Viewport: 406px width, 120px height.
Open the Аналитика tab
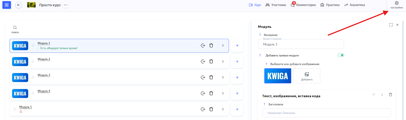(354, 5)
